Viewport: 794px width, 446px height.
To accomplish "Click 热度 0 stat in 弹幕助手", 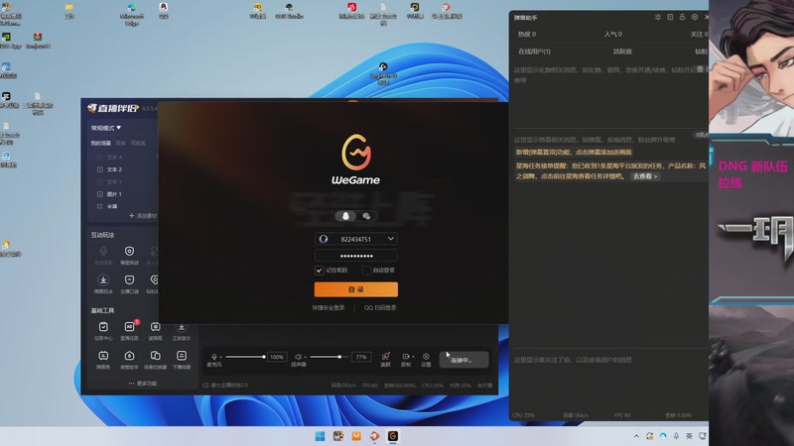I will [527, 35].
